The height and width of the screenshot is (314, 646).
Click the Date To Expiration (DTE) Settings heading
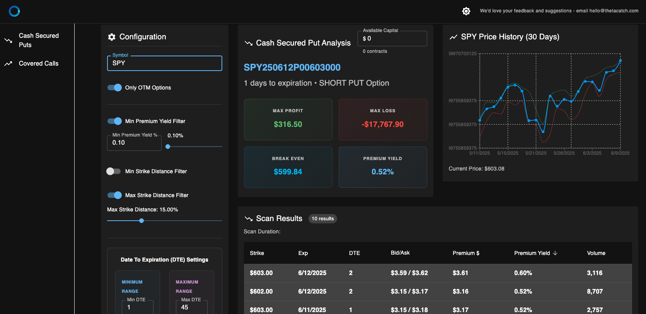164,260
